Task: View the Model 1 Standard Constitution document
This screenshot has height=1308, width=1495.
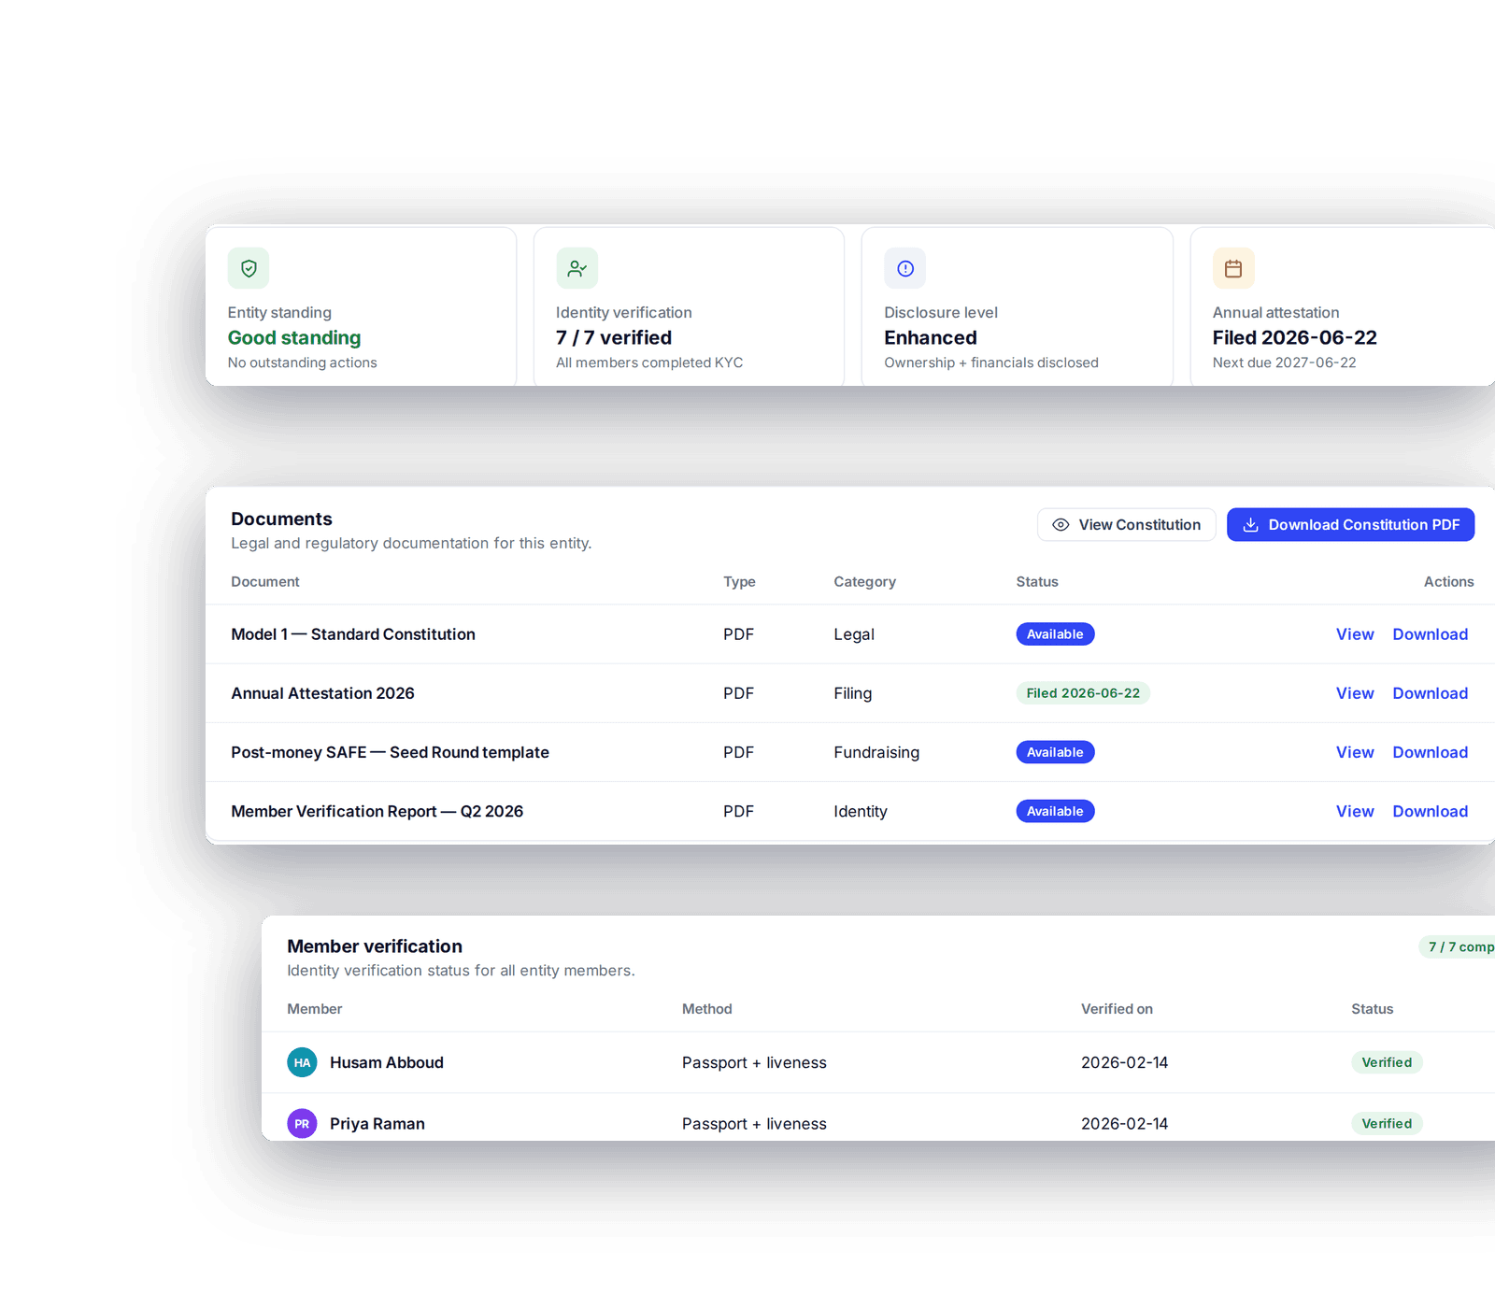Action: coord(1354,634)
